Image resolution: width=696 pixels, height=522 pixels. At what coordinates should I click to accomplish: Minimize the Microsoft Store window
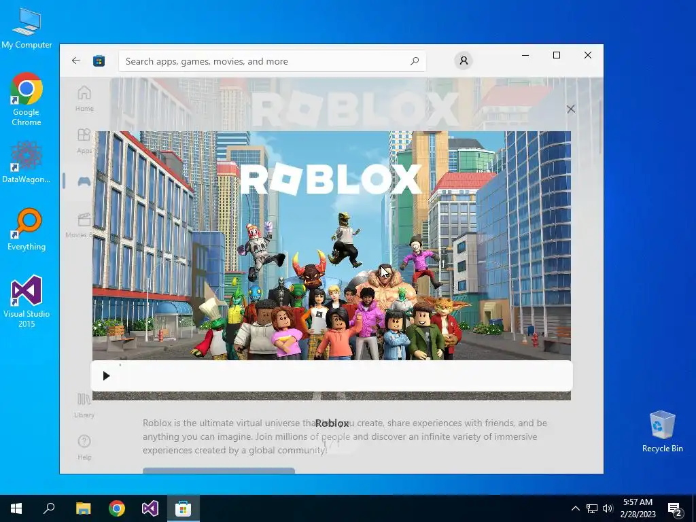(525, 55)
